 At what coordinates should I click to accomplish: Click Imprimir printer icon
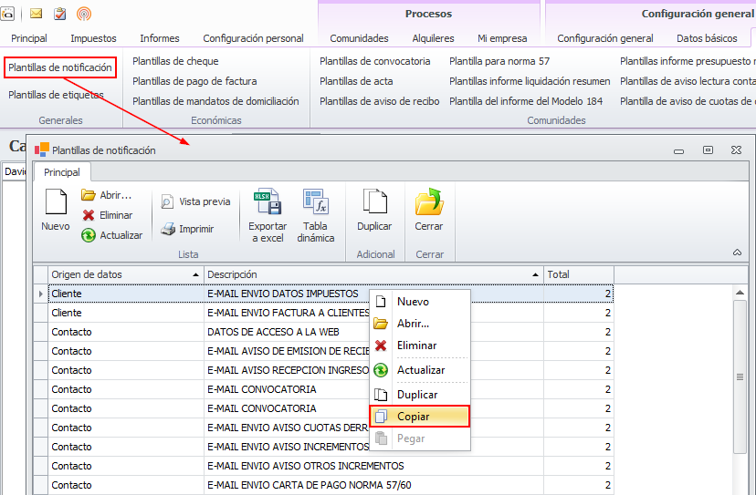(168, 230)
